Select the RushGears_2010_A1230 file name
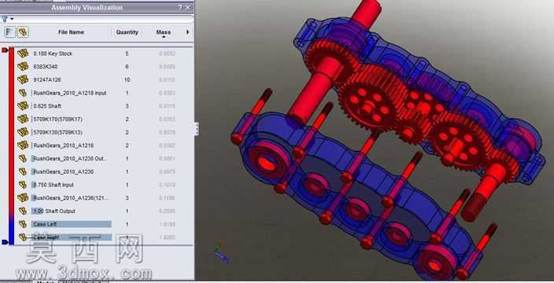The image size is (554, 283). [63, 171]
